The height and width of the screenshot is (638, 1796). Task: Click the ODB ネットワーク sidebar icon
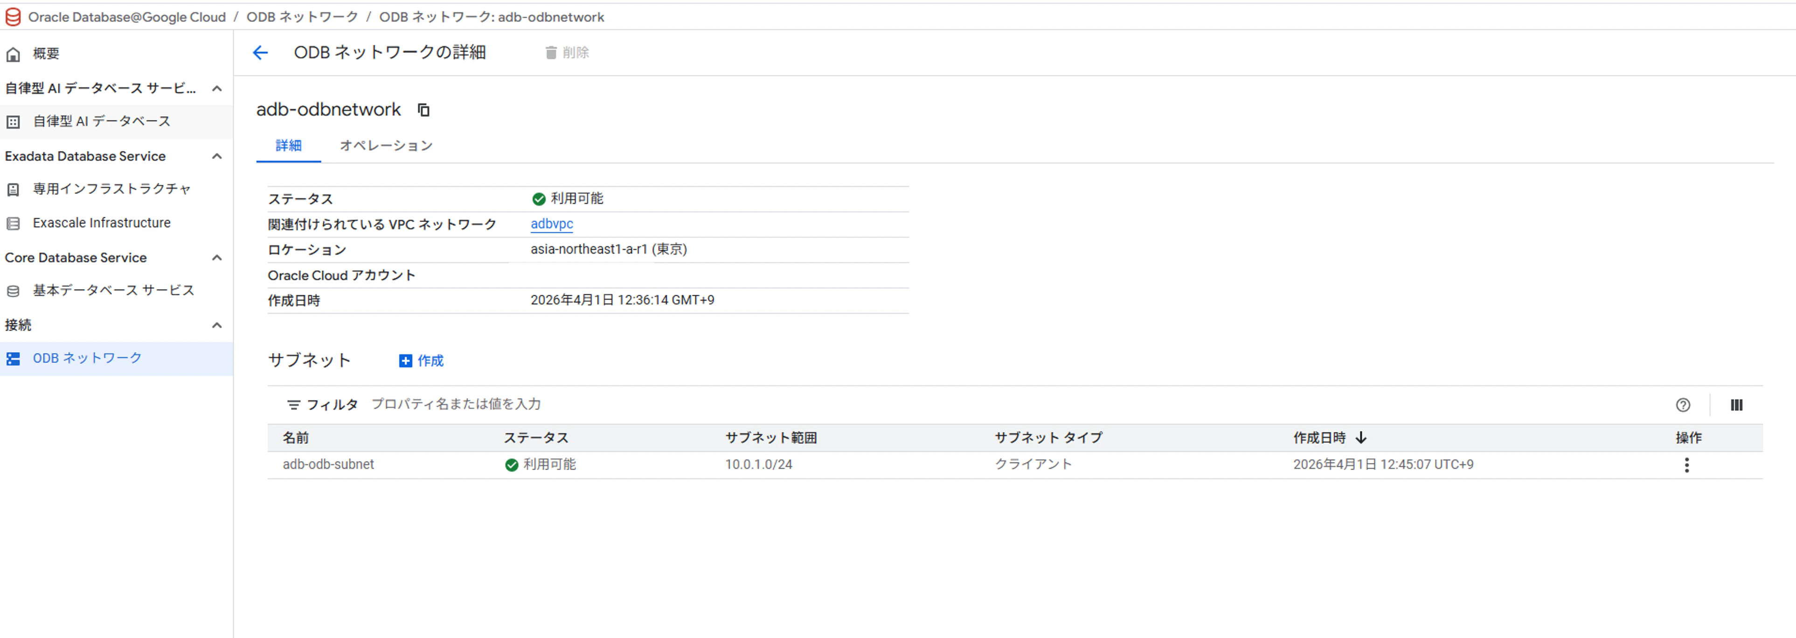13,358
